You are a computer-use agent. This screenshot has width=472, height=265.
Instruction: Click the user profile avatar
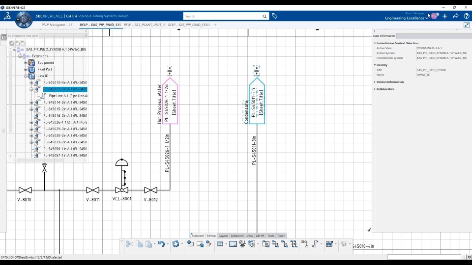pos(434,16)
